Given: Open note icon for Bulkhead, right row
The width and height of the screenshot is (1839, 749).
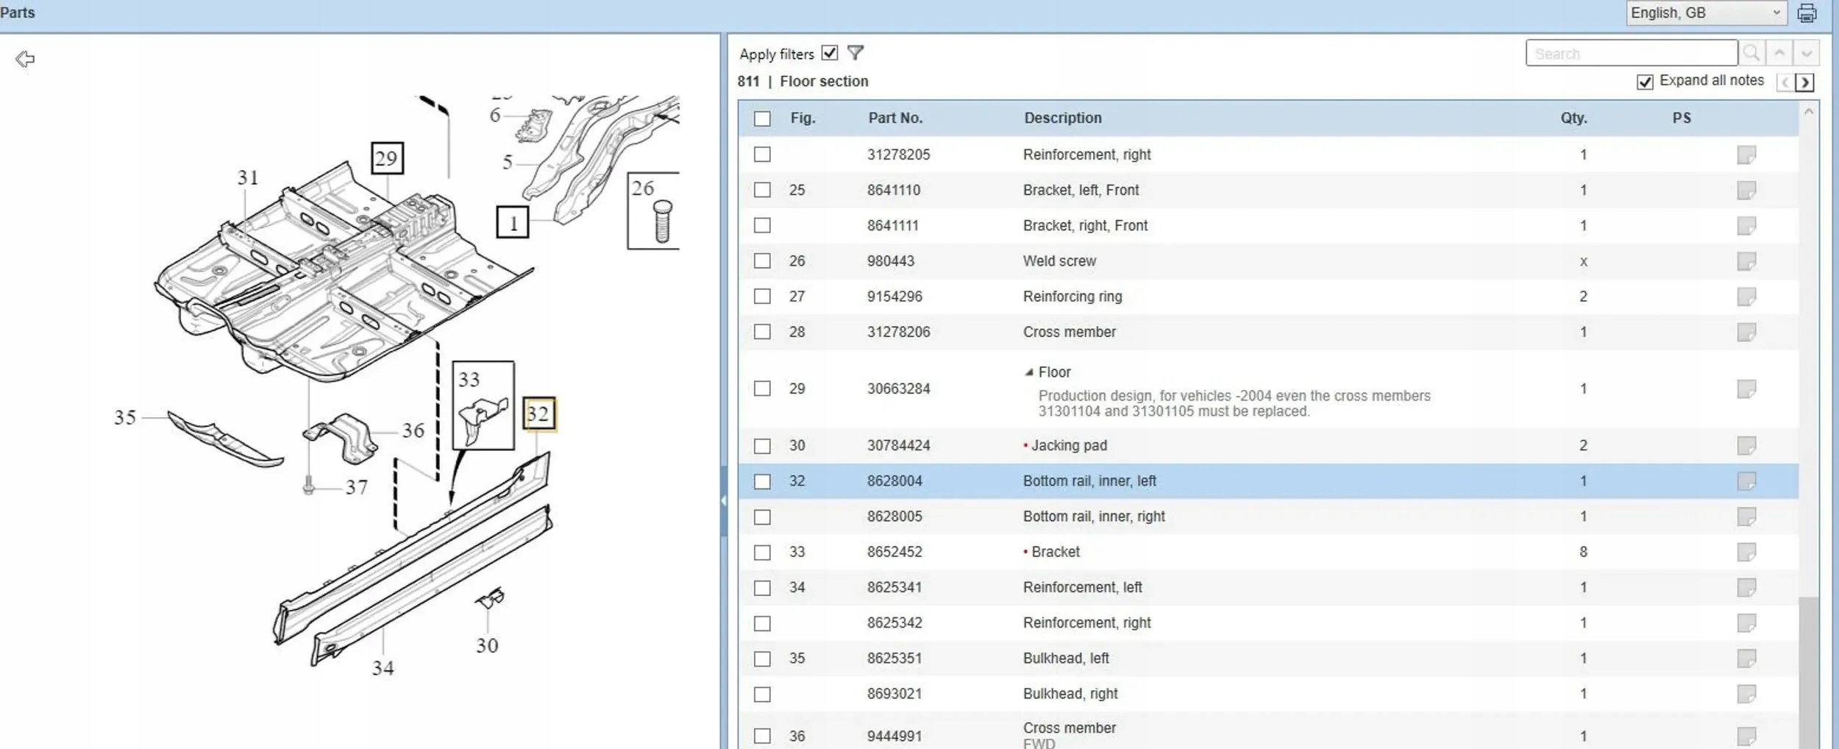Looking at the screenshot, I should (x=1746, y=694).
